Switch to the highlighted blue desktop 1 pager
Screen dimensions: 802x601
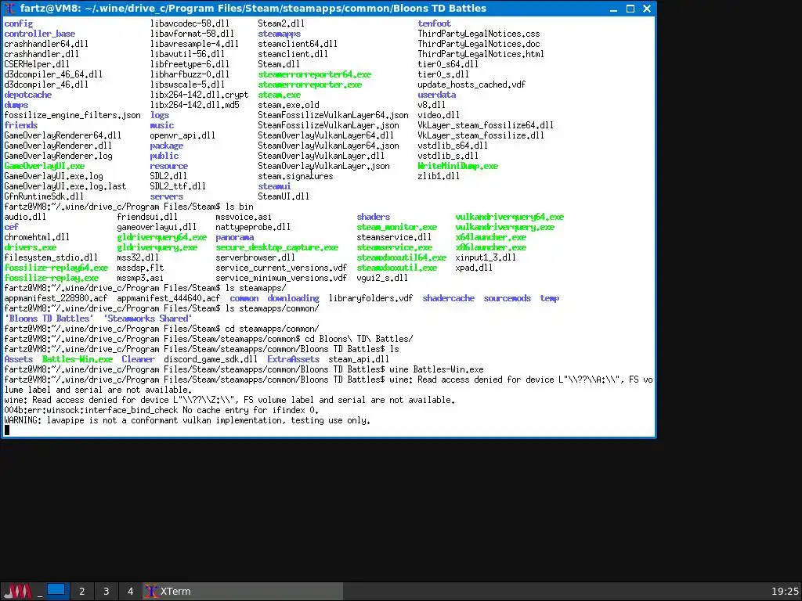(56, 590)
